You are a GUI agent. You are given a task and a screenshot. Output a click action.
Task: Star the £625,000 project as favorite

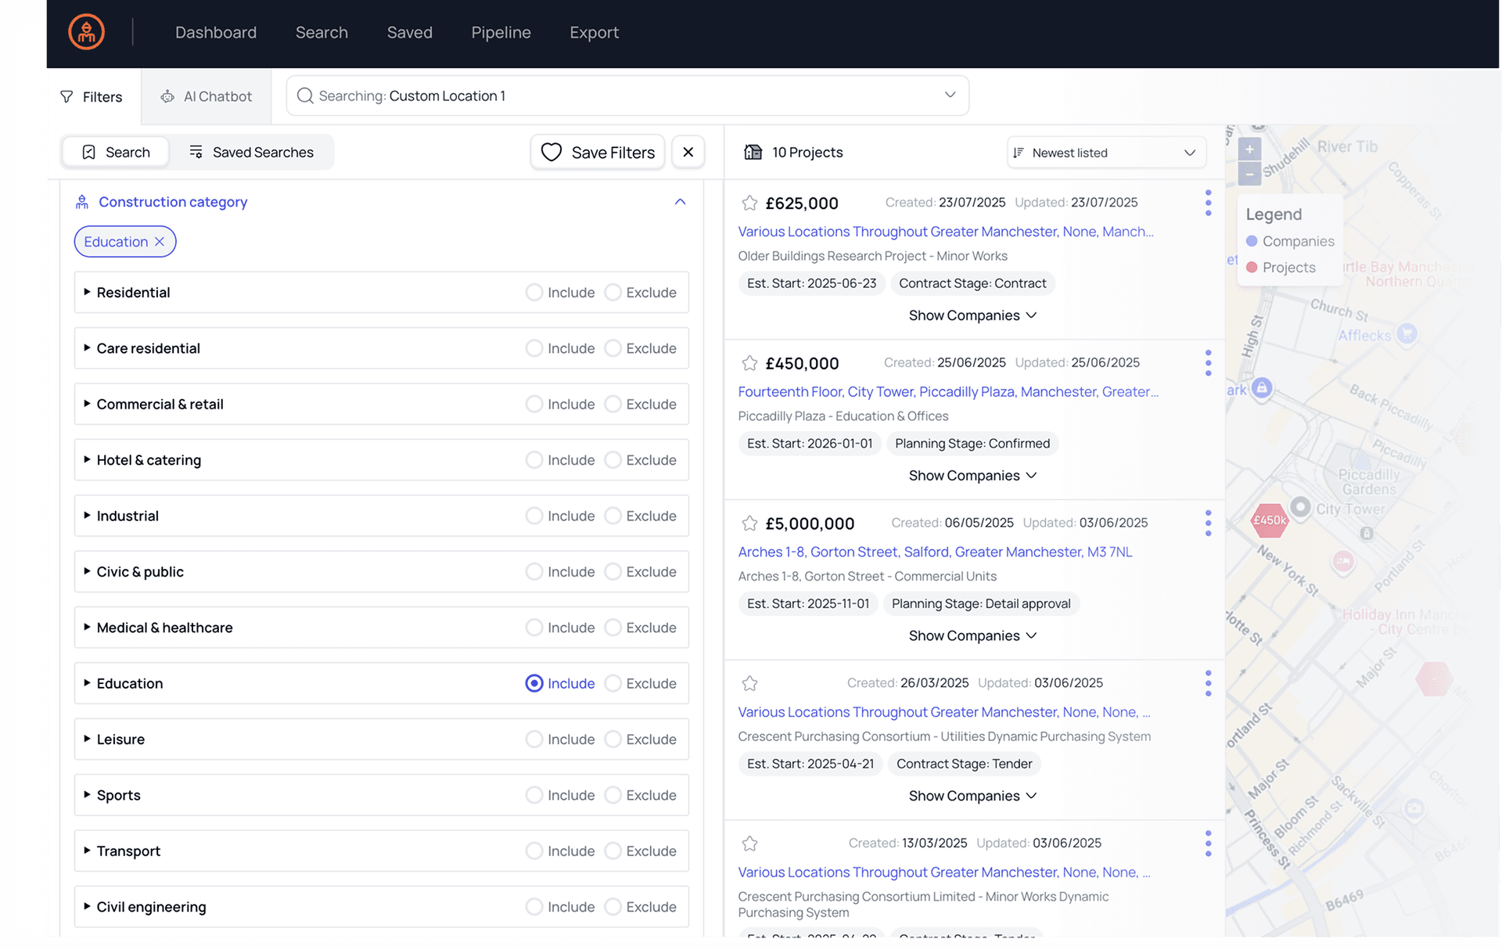click(x=749, y=203)
